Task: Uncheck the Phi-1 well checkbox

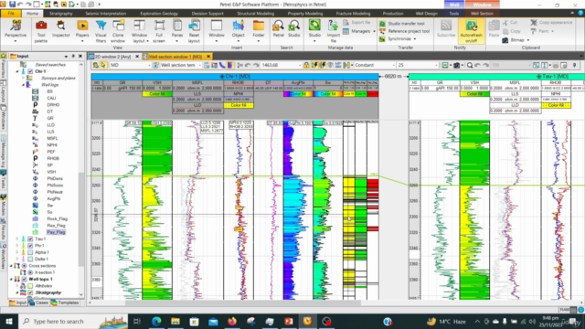Action: tap(30, 246)
